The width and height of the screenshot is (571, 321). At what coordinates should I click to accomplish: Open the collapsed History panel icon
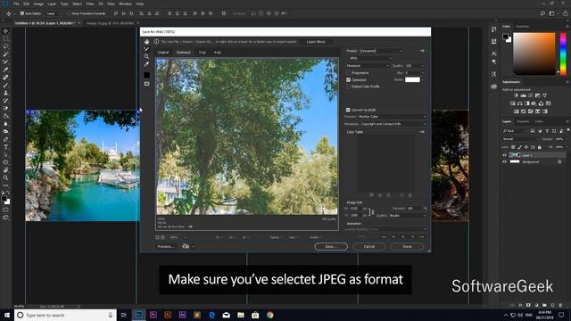pyautogui.click(x=493, y=29)
